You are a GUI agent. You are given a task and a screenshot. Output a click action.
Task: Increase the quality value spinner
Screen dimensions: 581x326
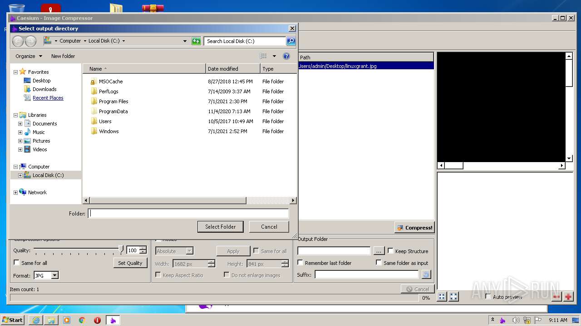[x=143, y=248]
